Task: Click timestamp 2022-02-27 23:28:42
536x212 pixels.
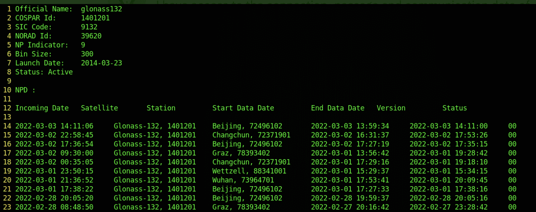Action: point(449,207)
